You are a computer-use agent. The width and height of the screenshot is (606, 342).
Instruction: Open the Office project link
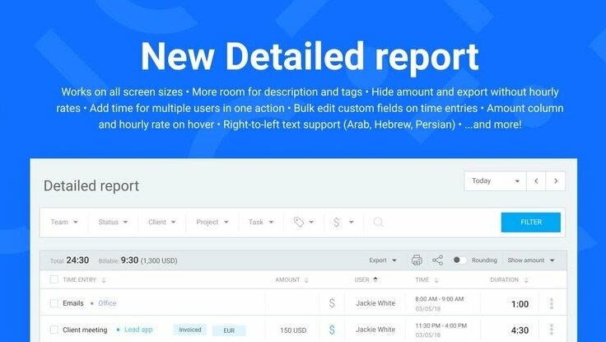pyautogui.click(x=107, y=303)
